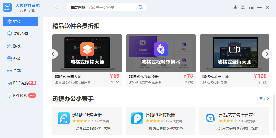Click the 天极软件管家 title text
276x138 pixels.
(x=28, y=5)
